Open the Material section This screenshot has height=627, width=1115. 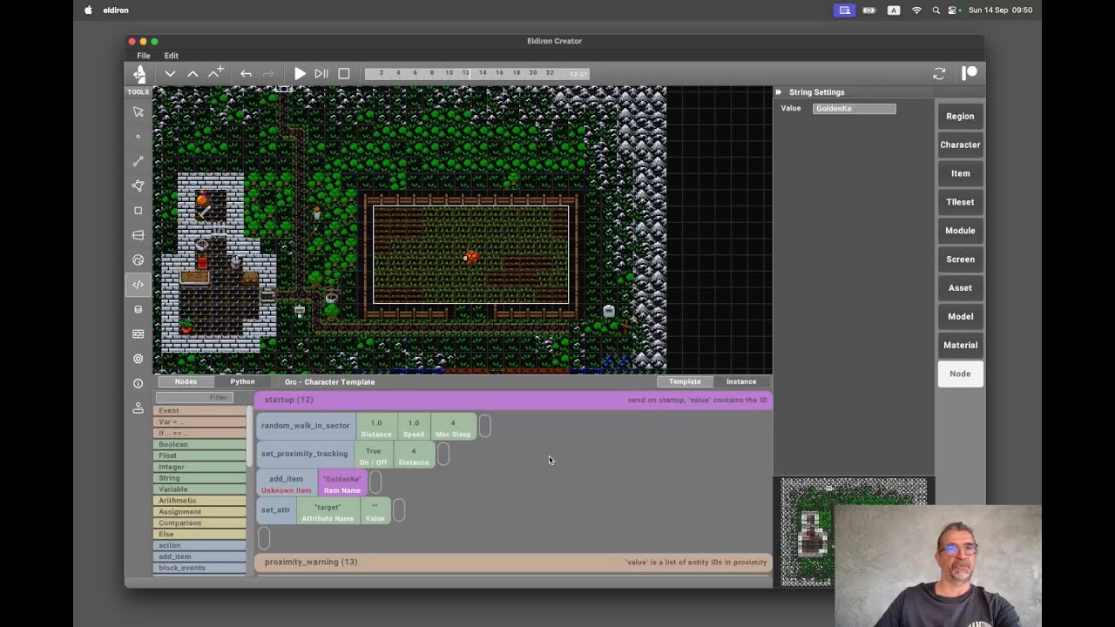[x=960, y=345]
